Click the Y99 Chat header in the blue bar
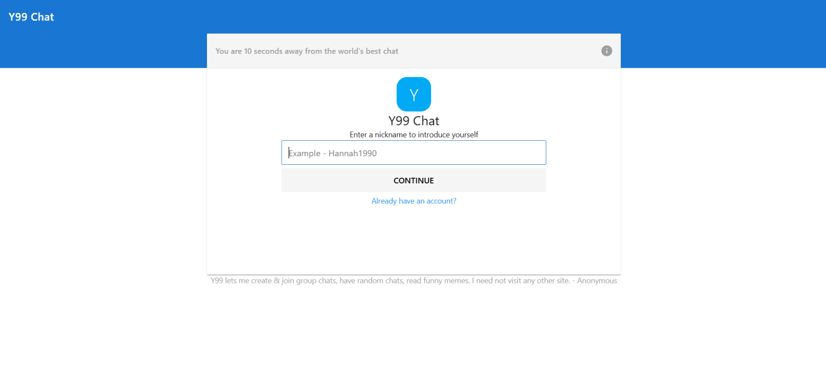The image size is (826, 371). coord(31,17)
